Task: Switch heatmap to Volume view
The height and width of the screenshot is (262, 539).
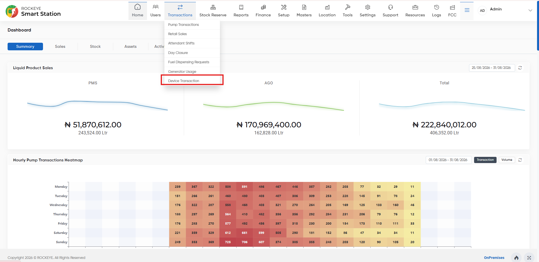Action: pyautogui.click(x=507, y=160)
